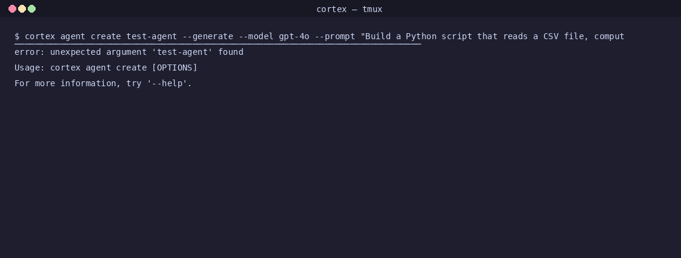Click the green maximize window button

point(31,9)
